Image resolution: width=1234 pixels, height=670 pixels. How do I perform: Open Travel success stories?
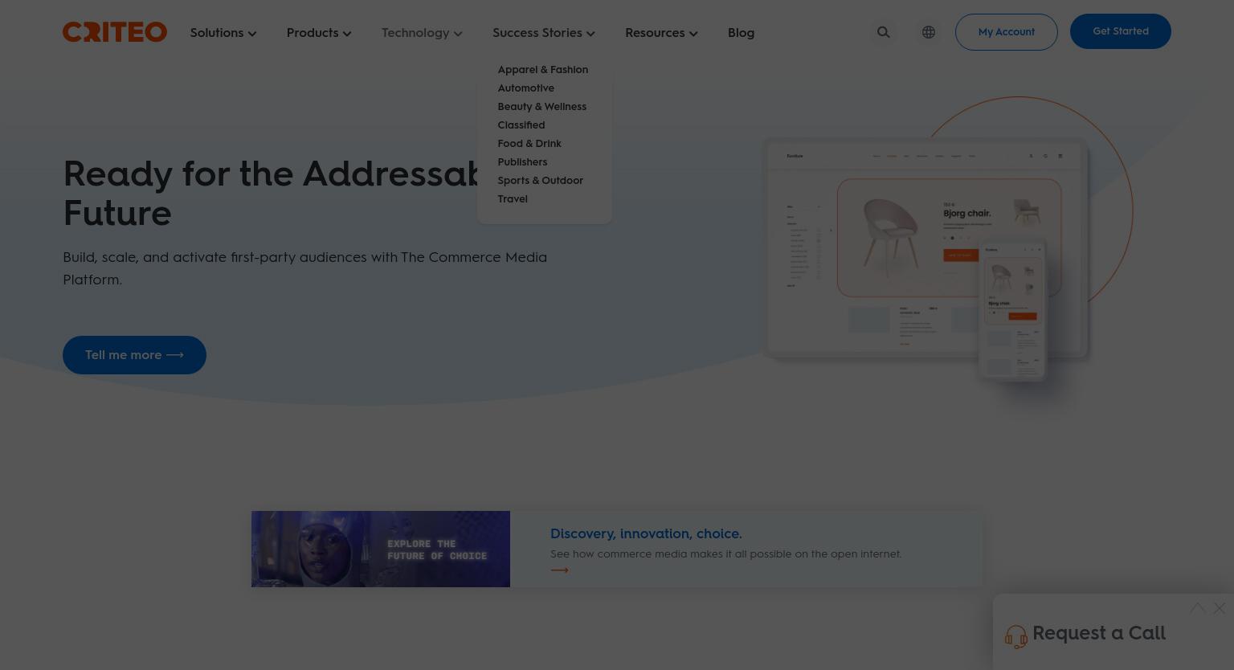[513, 199]
